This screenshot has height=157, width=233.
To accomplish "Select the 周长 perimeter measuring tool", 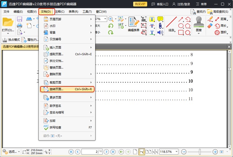I will [x=222, y=26].
